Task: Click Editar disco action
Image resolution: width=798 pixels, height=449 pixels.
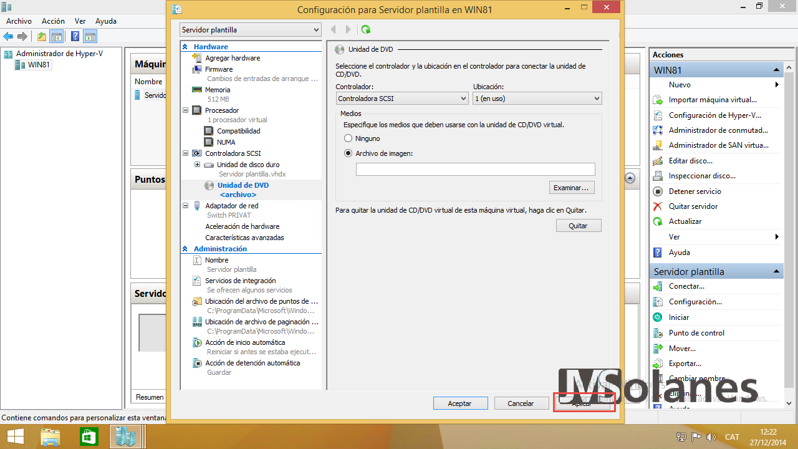Action: pyautogui.click(x=691, y=161)
